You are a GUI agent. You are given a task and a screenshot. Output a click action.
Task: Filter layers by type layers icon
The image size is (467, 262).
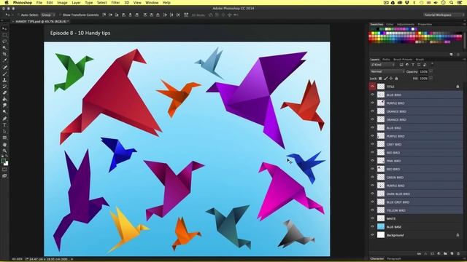coord(413,65)
